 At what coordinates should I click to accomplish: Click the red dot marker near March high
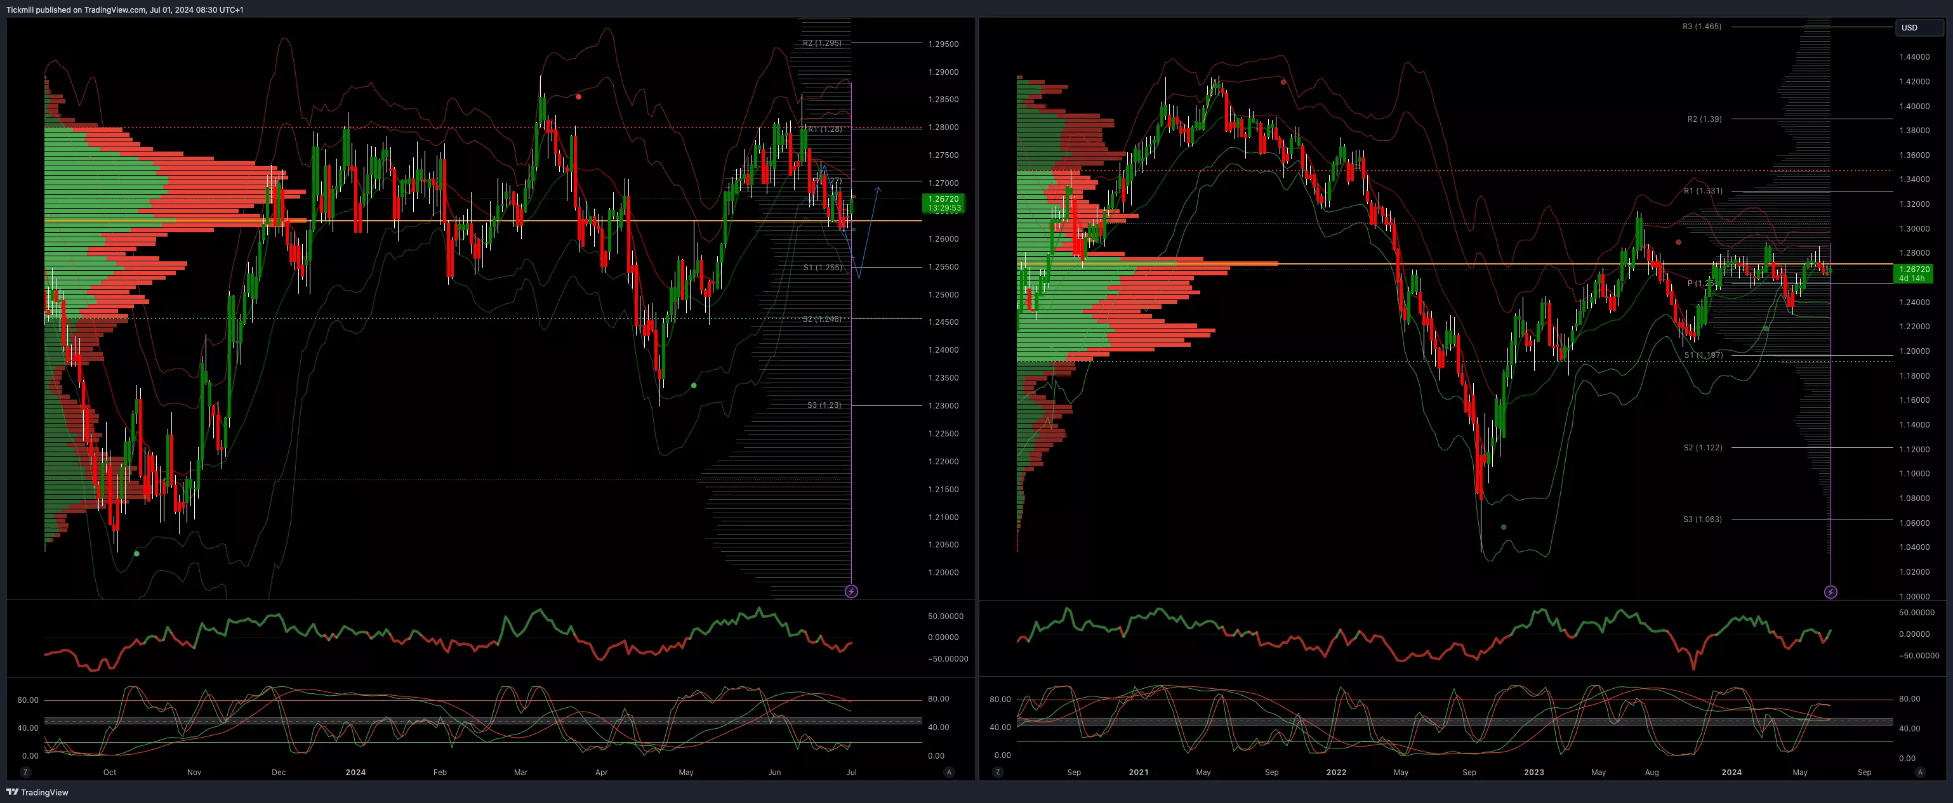coord(578,97)
